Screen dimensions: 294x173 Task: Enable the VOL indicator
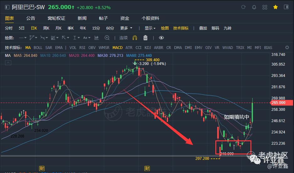(x=73, y=48)
